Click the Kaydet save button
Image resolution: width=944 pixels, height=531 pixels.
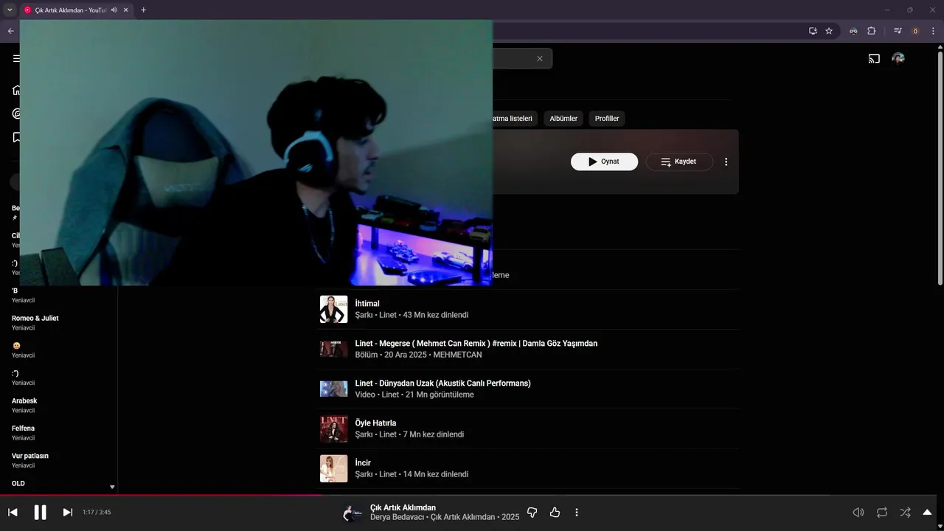[x=679, y=162]
